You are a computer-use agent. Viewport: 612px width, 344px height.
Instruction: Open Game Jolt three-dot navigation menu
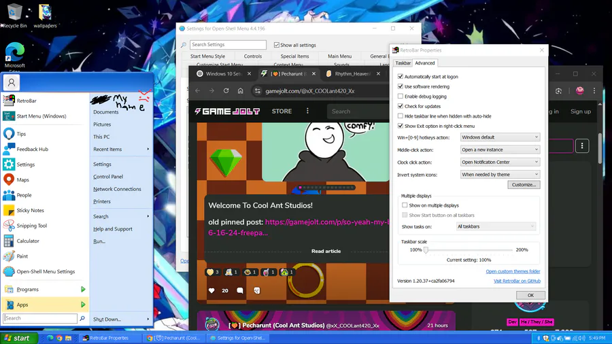tap(307, 111)
